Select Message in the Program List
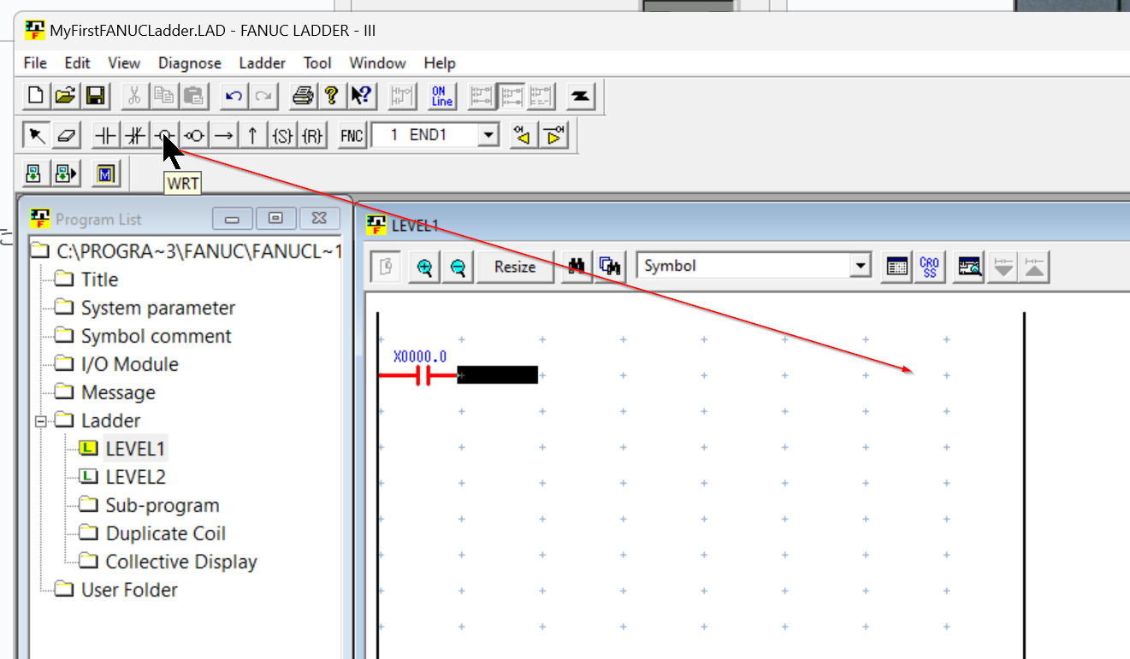Viewport: 1130px width, 659px height. (x=118, y=392)
